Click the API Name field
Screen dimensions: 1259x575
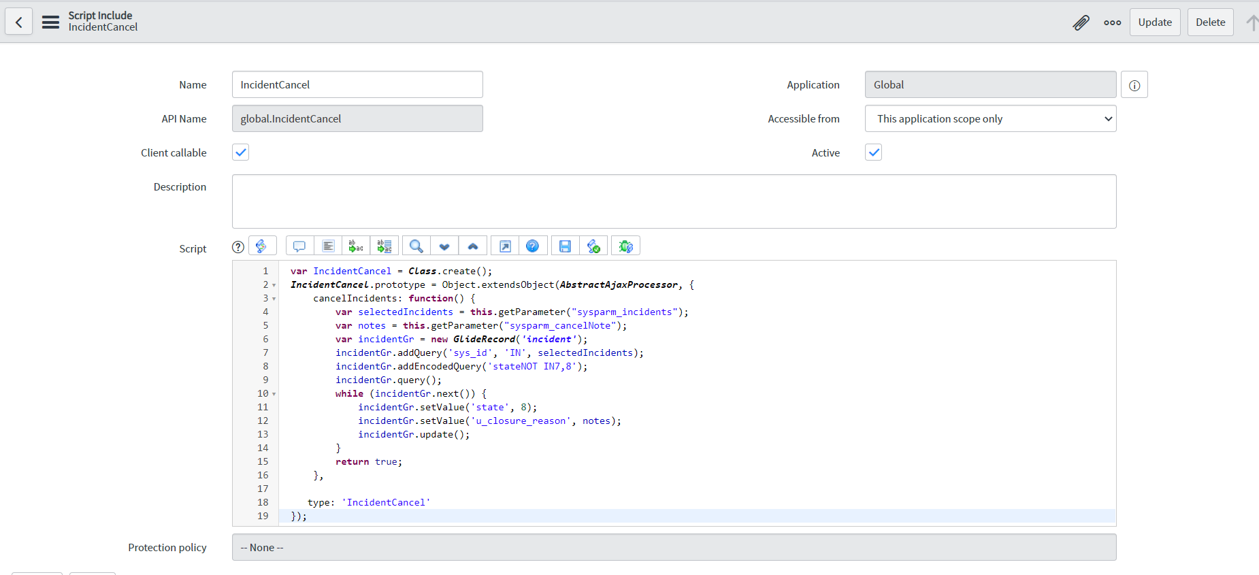pos(357,118)
